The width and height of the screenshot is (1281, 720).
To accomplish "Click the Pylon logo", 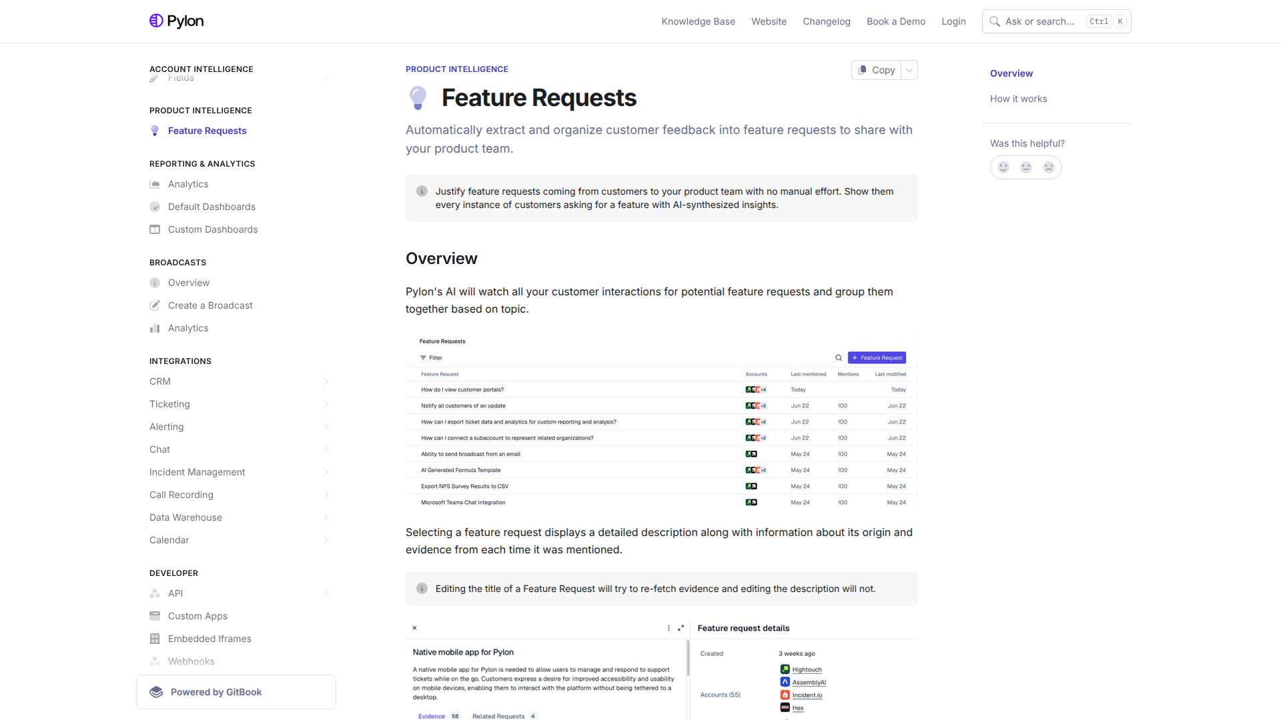I will coord(176,21).
